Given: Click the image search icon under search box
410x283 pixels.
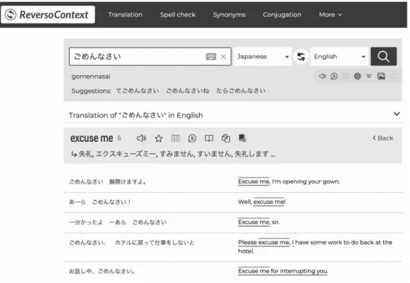Looking at the screenshot, I should coord(381,76).
